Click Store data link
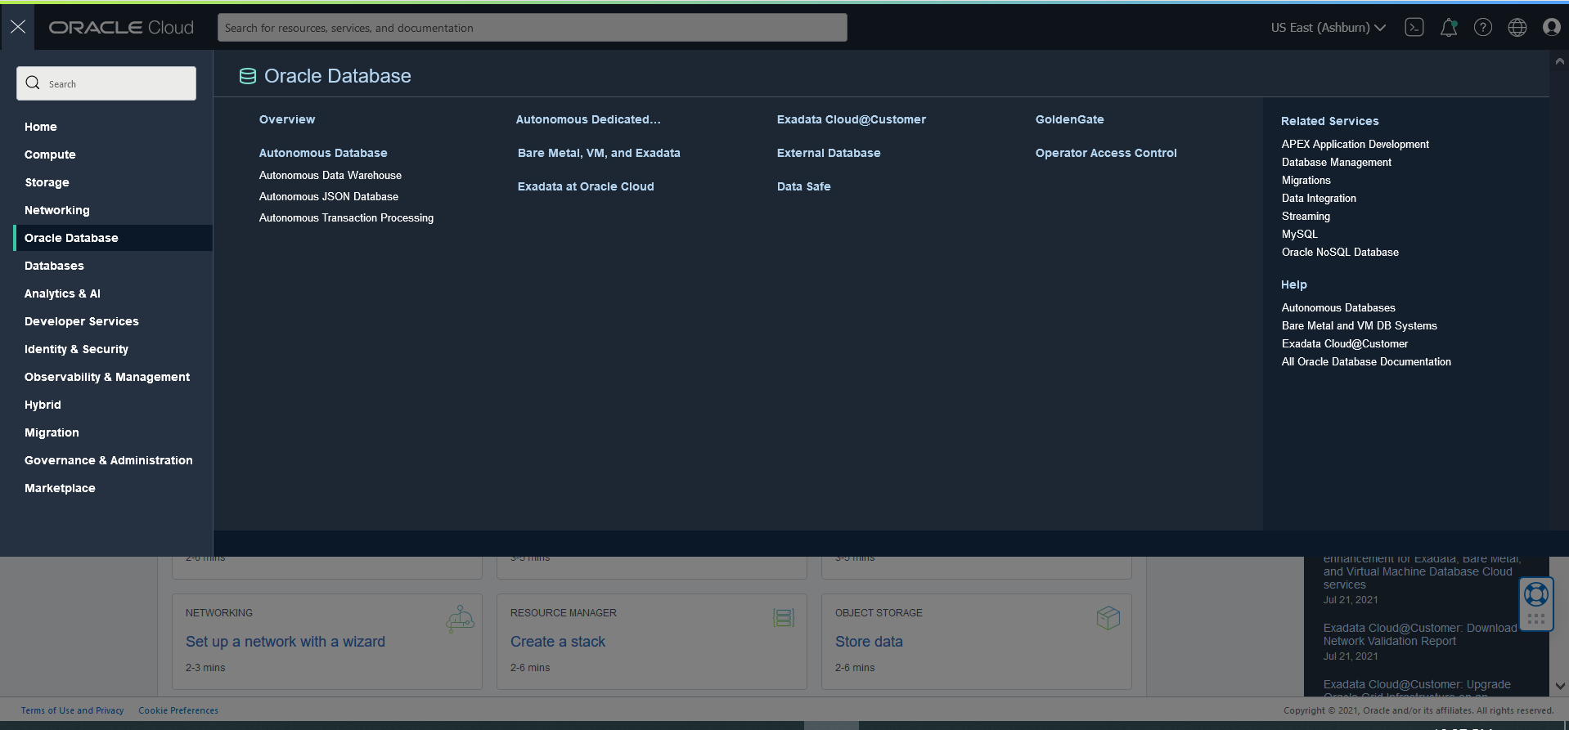The height and width of the screenshot is (730, 1569). click(869, 642)
